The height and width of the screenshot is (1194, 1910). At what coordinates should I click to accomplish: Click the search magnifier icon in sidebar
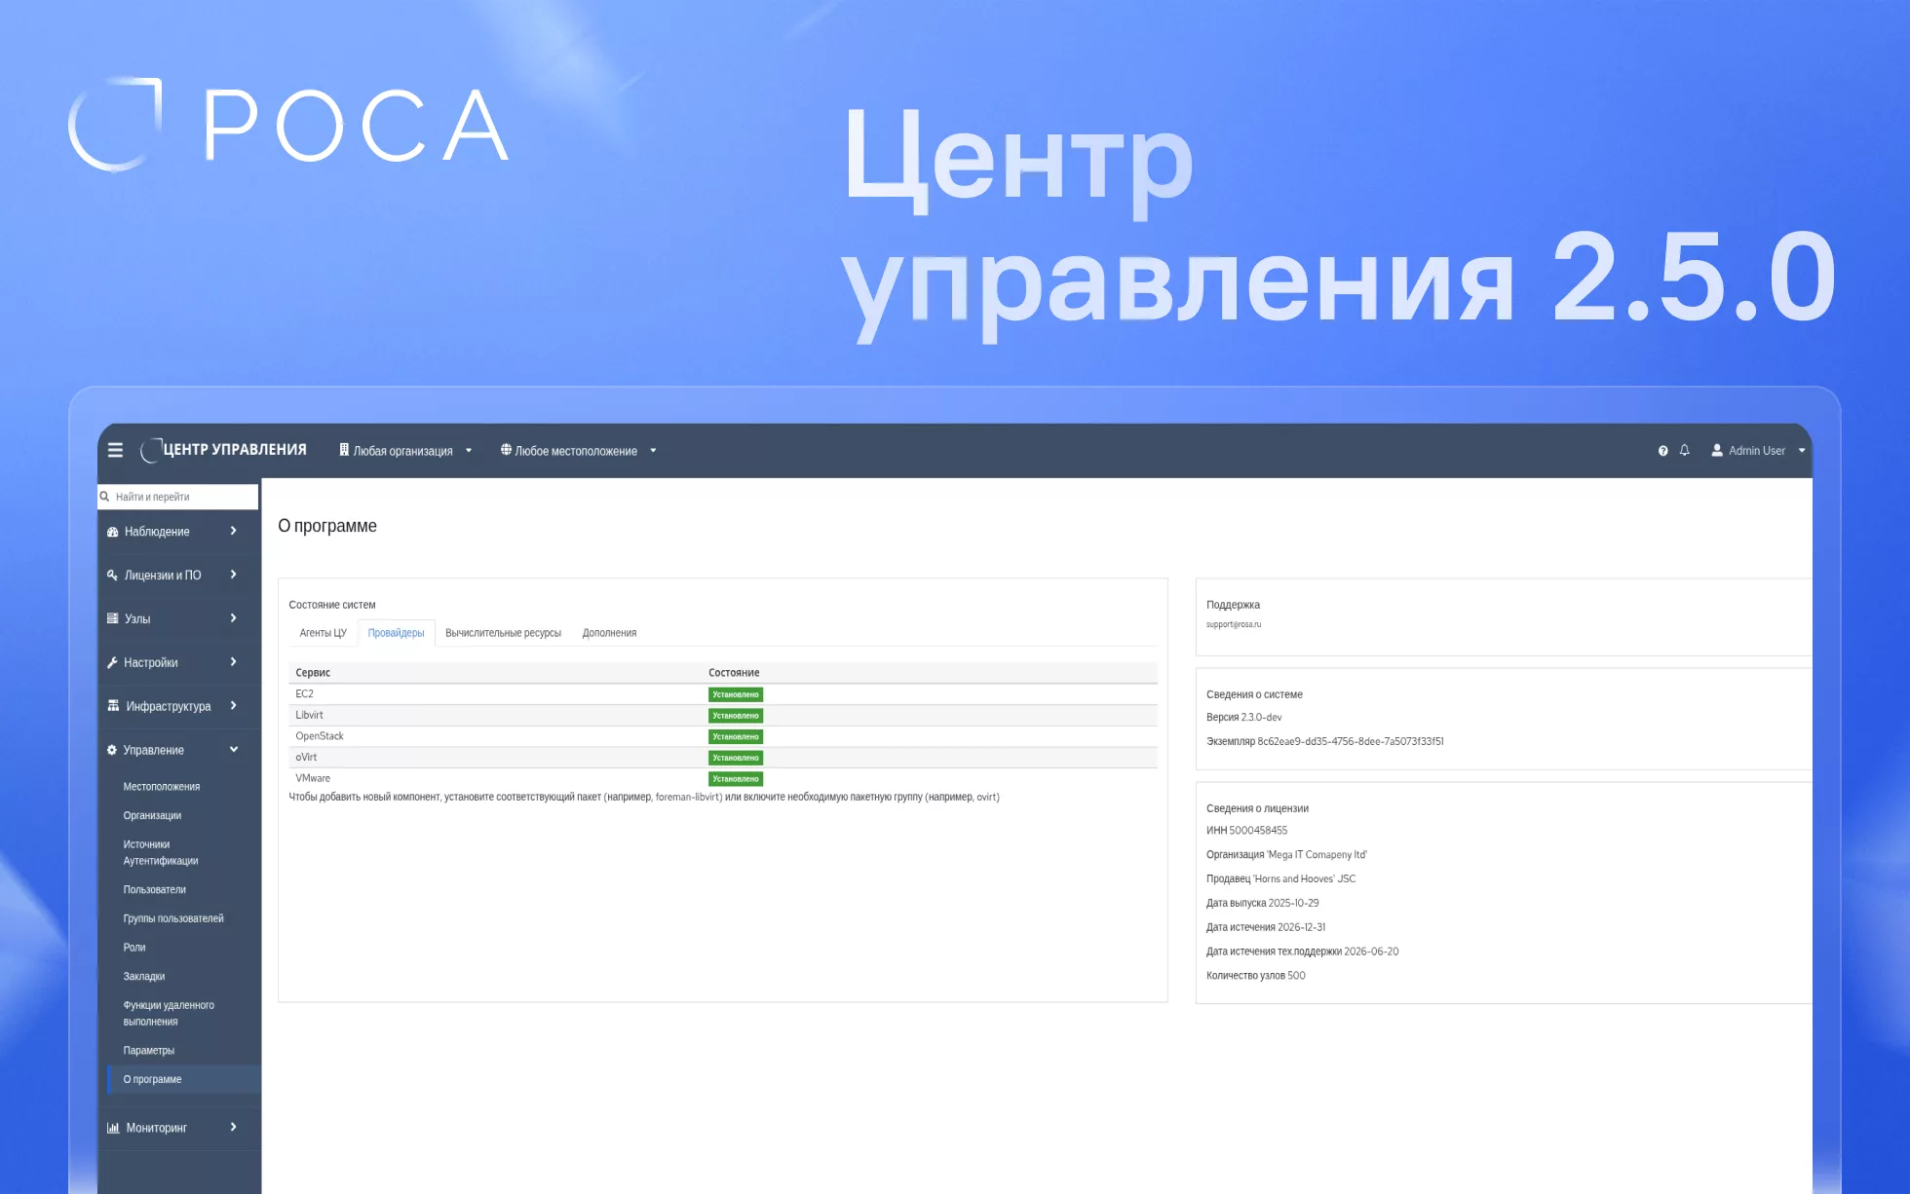click(105, 497)
